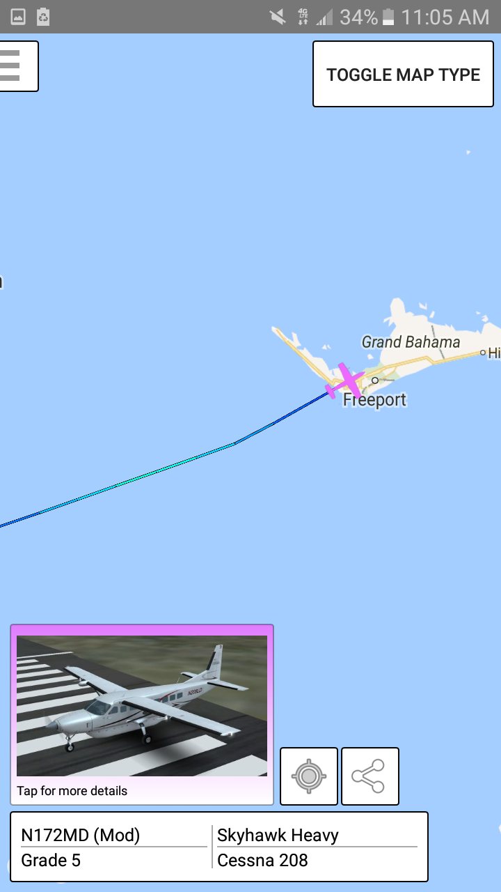Tap the recycle battery notification icon
This screenshot has width=501, height=892.
tap(43, 17)
